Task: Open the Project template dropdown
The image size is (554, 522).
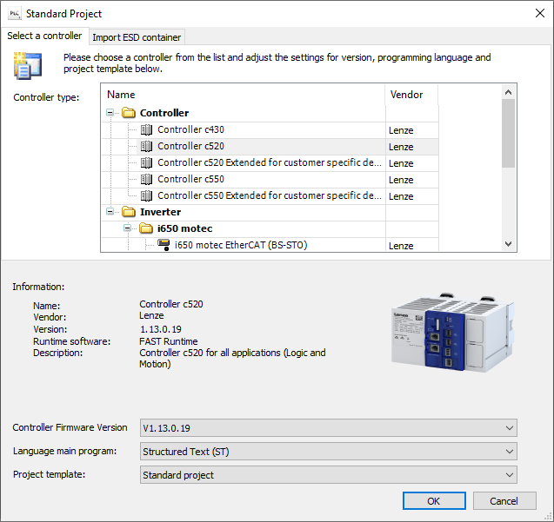Action: [328, 475]
